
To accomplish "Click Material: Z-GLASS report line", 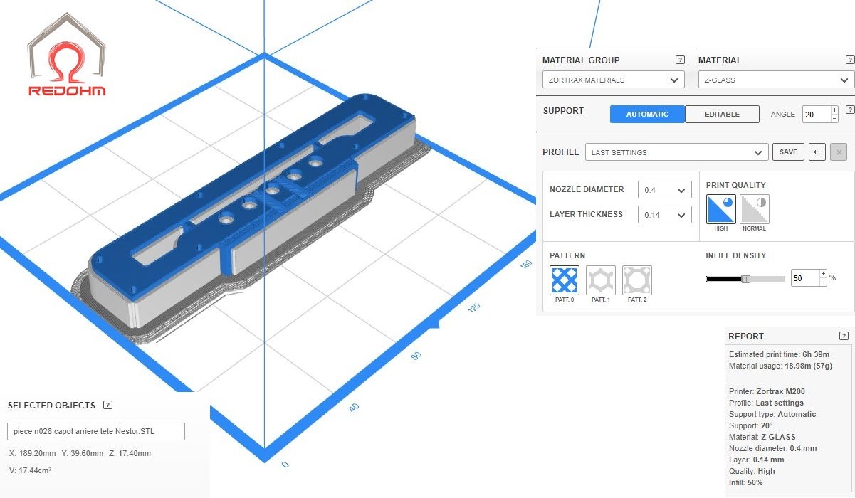I will tap(762, 437).
